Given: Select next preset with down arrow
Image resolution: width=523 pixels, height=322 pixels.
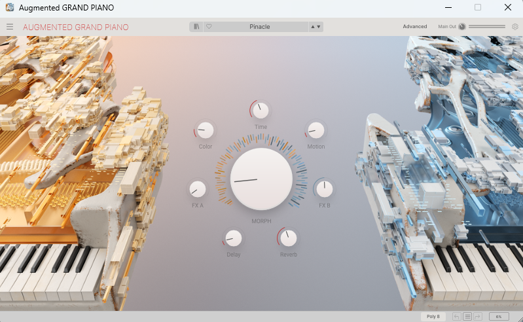Looking at the screenshot, I should [319, 27].
